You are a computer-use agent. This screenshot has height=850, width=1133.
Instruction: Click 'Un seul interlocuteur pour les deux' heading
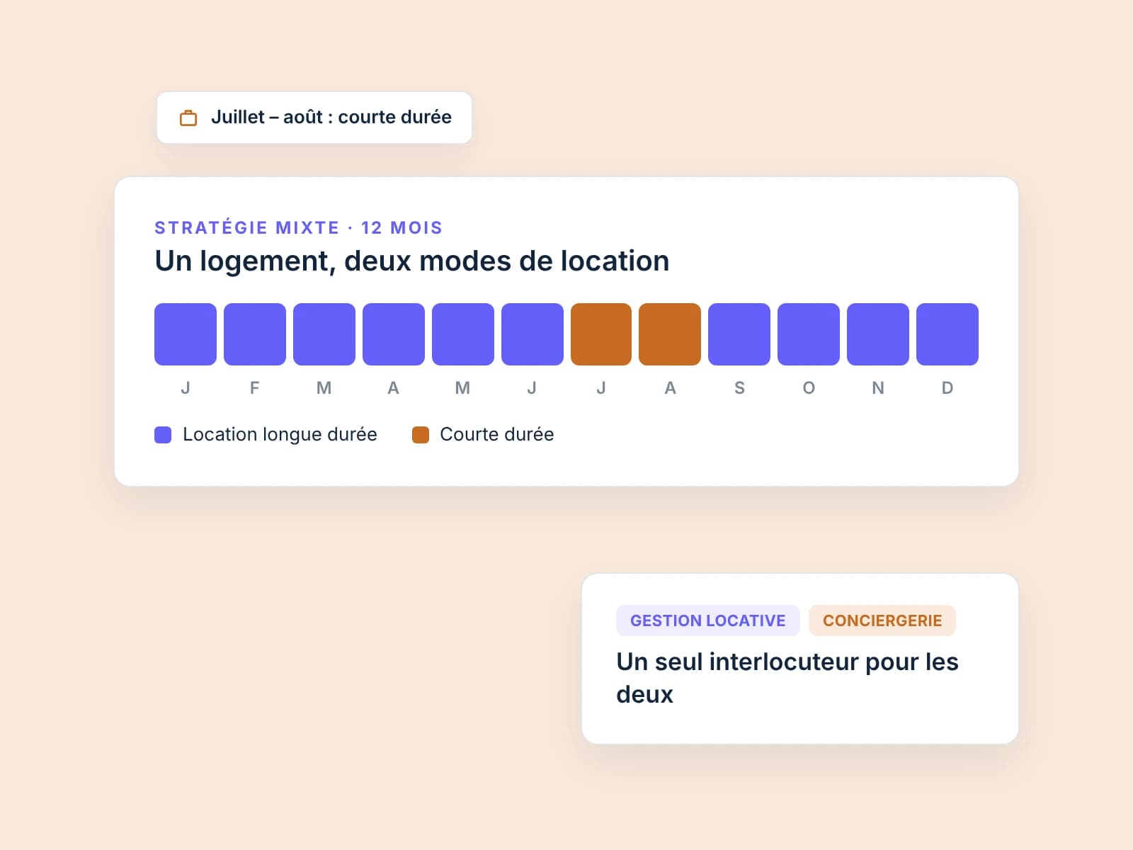(787, 678)
